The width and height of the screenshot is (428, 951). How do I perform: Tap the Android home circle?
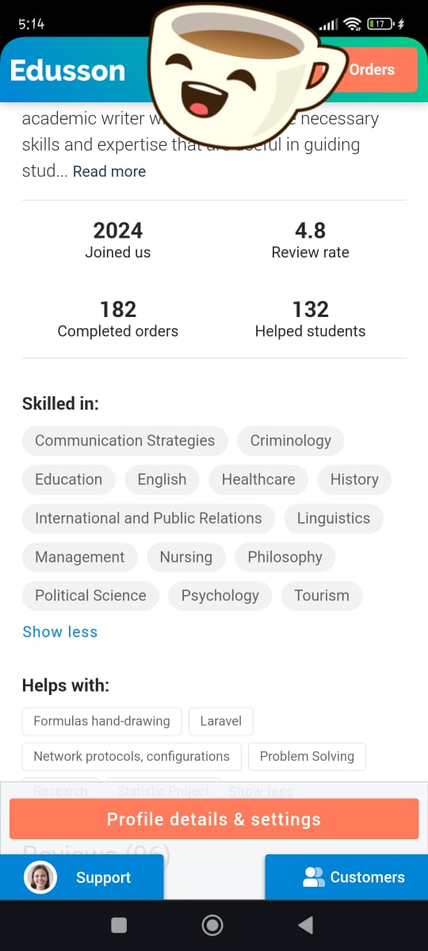[x=212, y=925]
